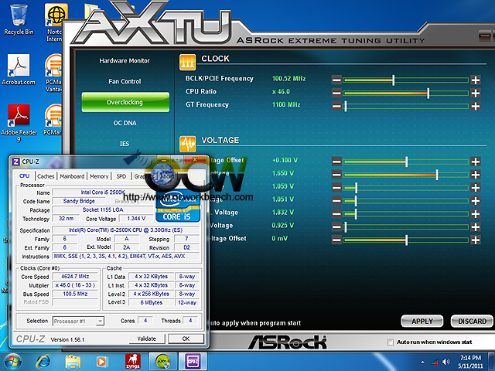Raise the 0 mV offset with plus
This screenshot has height=371, width=495.
click(475, 240)
